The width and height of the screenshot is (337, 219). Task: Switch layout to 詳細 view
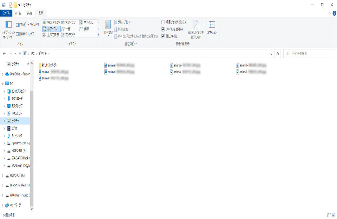(84, 29)
